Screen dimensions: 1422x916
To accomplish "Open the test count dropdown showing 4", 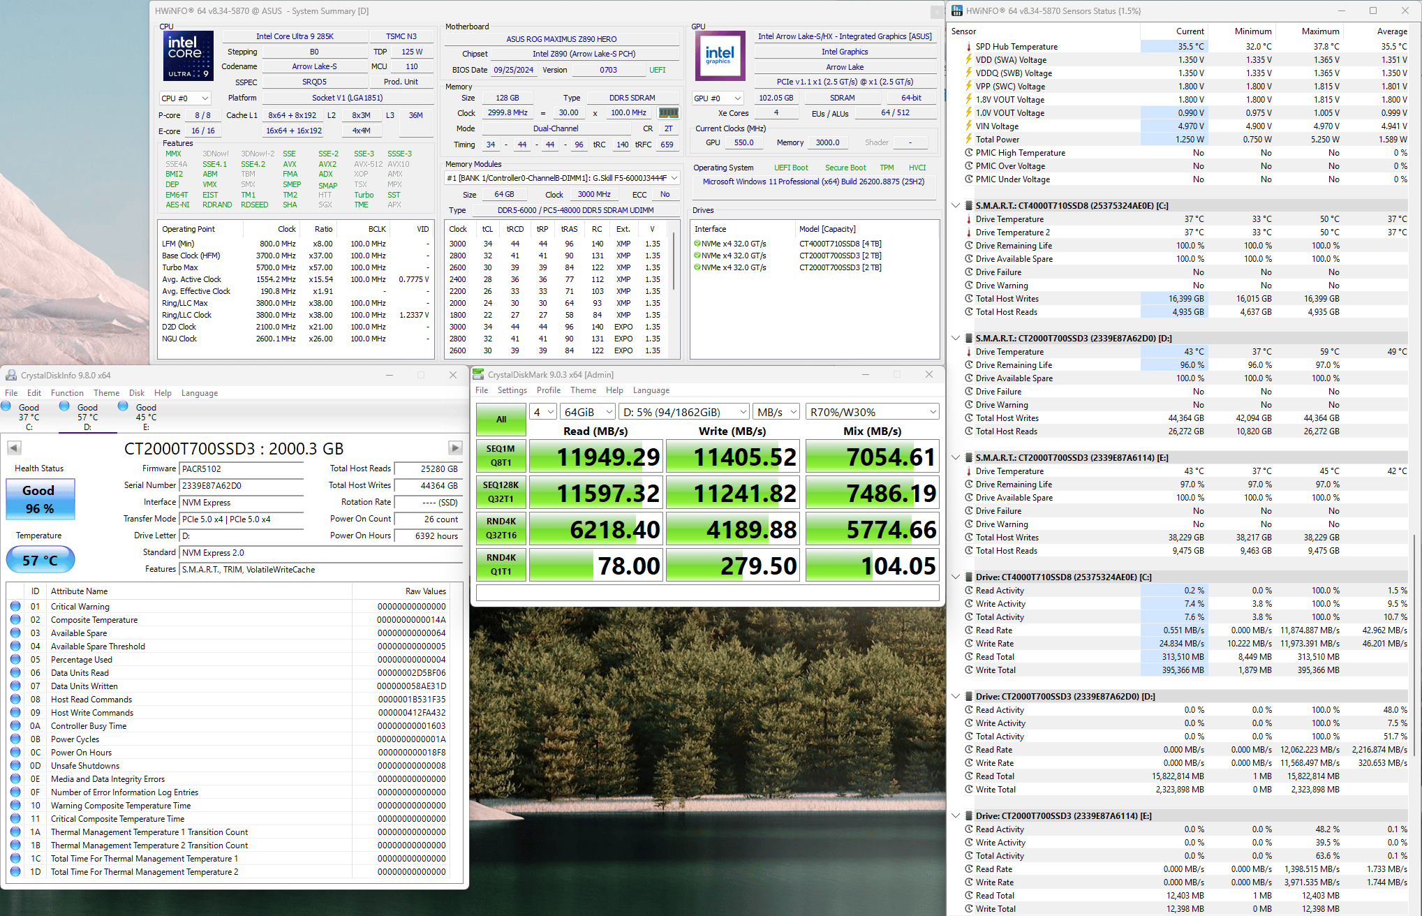I will pyautogui.click(x=543, y=412).
